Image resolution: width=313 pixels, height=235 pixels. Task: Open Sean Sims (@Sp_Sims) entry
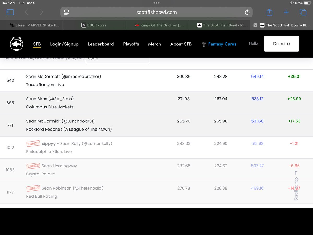50,99
